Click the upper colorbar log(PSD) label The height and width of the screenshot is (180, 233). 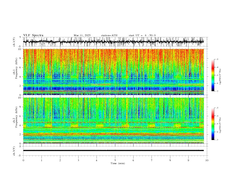tap(220, 77)
